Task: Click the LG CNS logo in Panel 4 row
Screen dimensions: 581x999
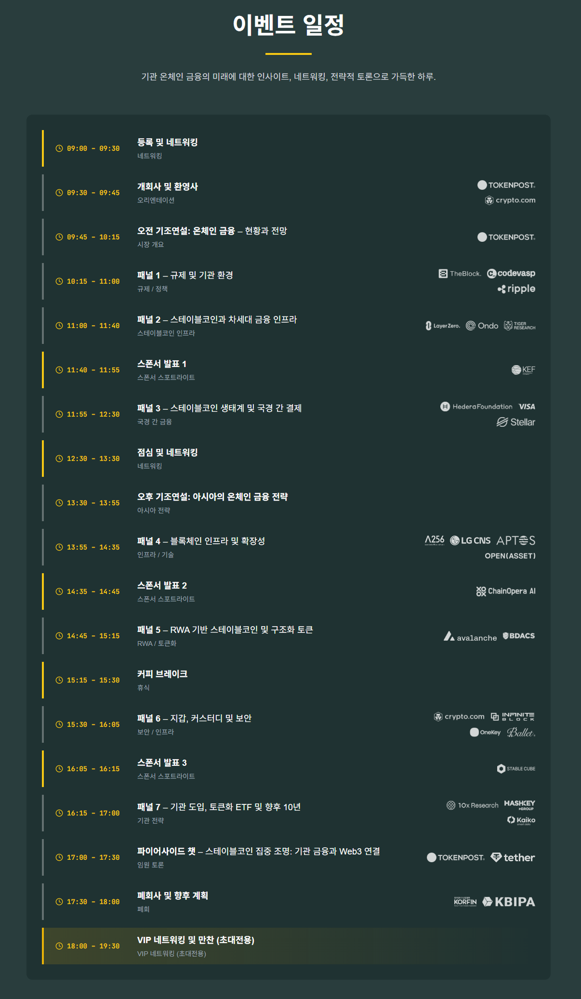Action: 470,540
